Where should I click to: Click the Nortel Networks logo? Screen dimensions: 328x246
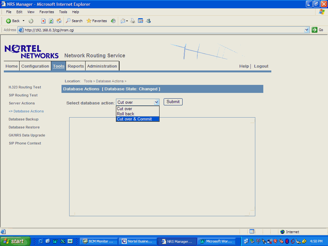31,52
